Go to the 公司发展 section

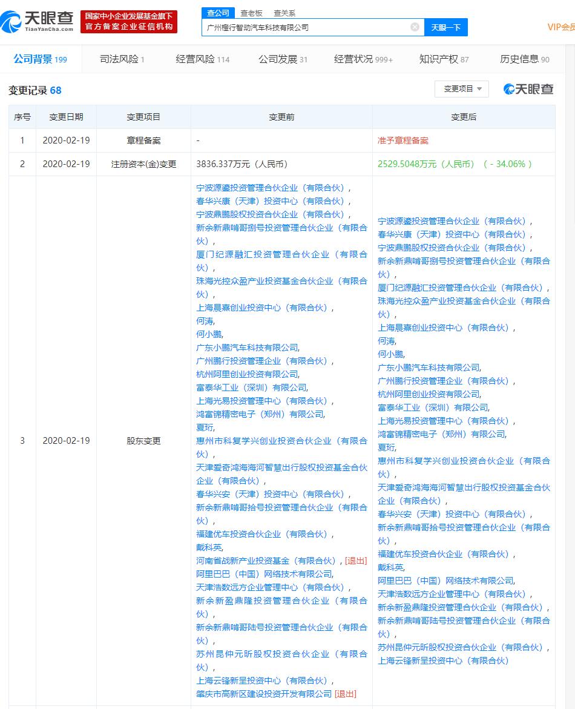(283, 59)
